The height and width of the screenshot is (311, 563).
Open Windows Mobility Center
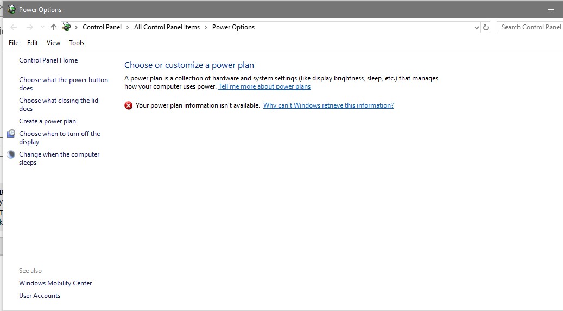(55, 283)
